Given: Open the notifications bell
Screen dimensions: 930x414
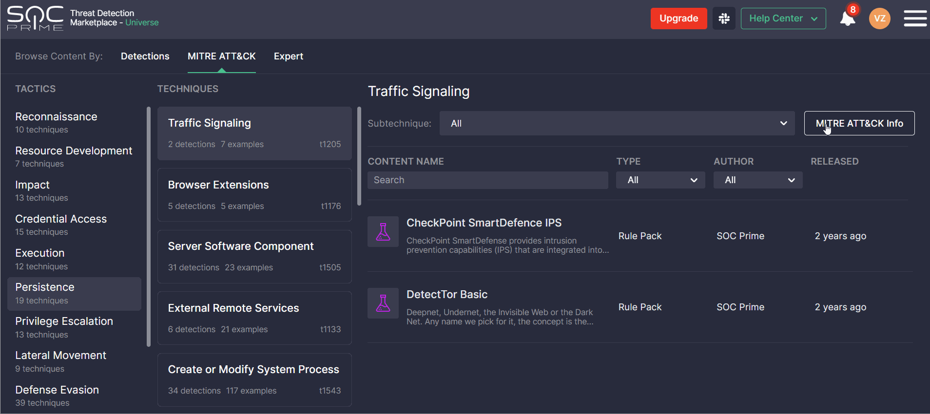Looking at the screenshot, I should click(848, 19).
